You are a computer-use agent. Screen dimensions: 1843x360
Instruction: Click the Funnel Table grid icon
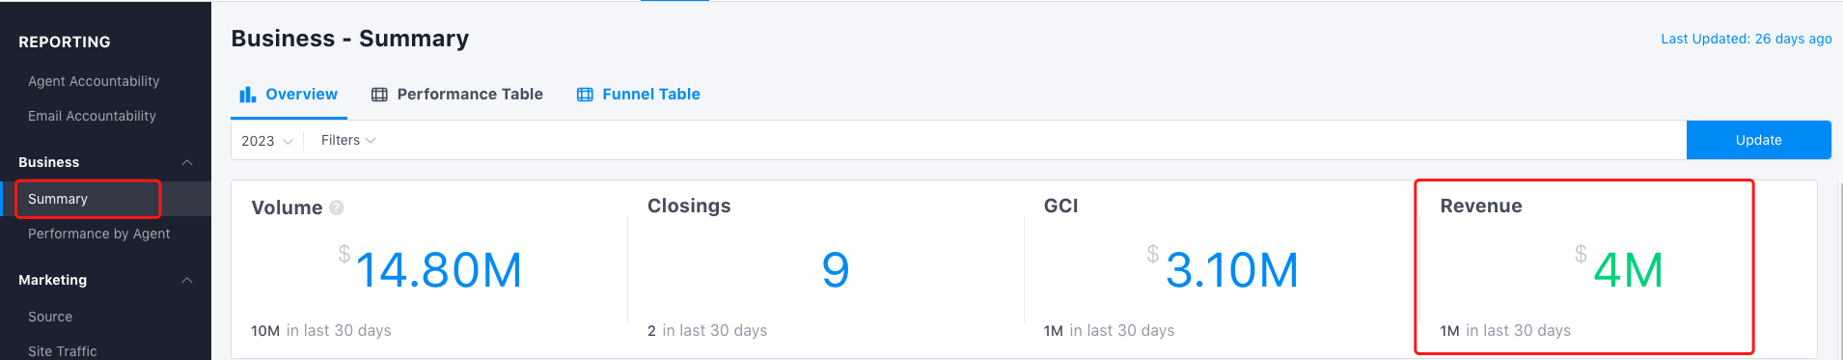[585, 95]
